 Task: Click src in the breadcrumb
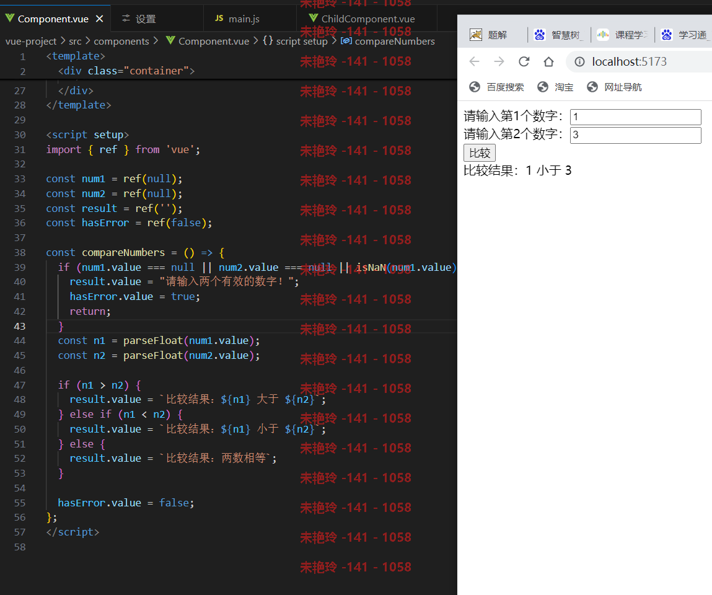pyautogui.click(x=75, y=42)
